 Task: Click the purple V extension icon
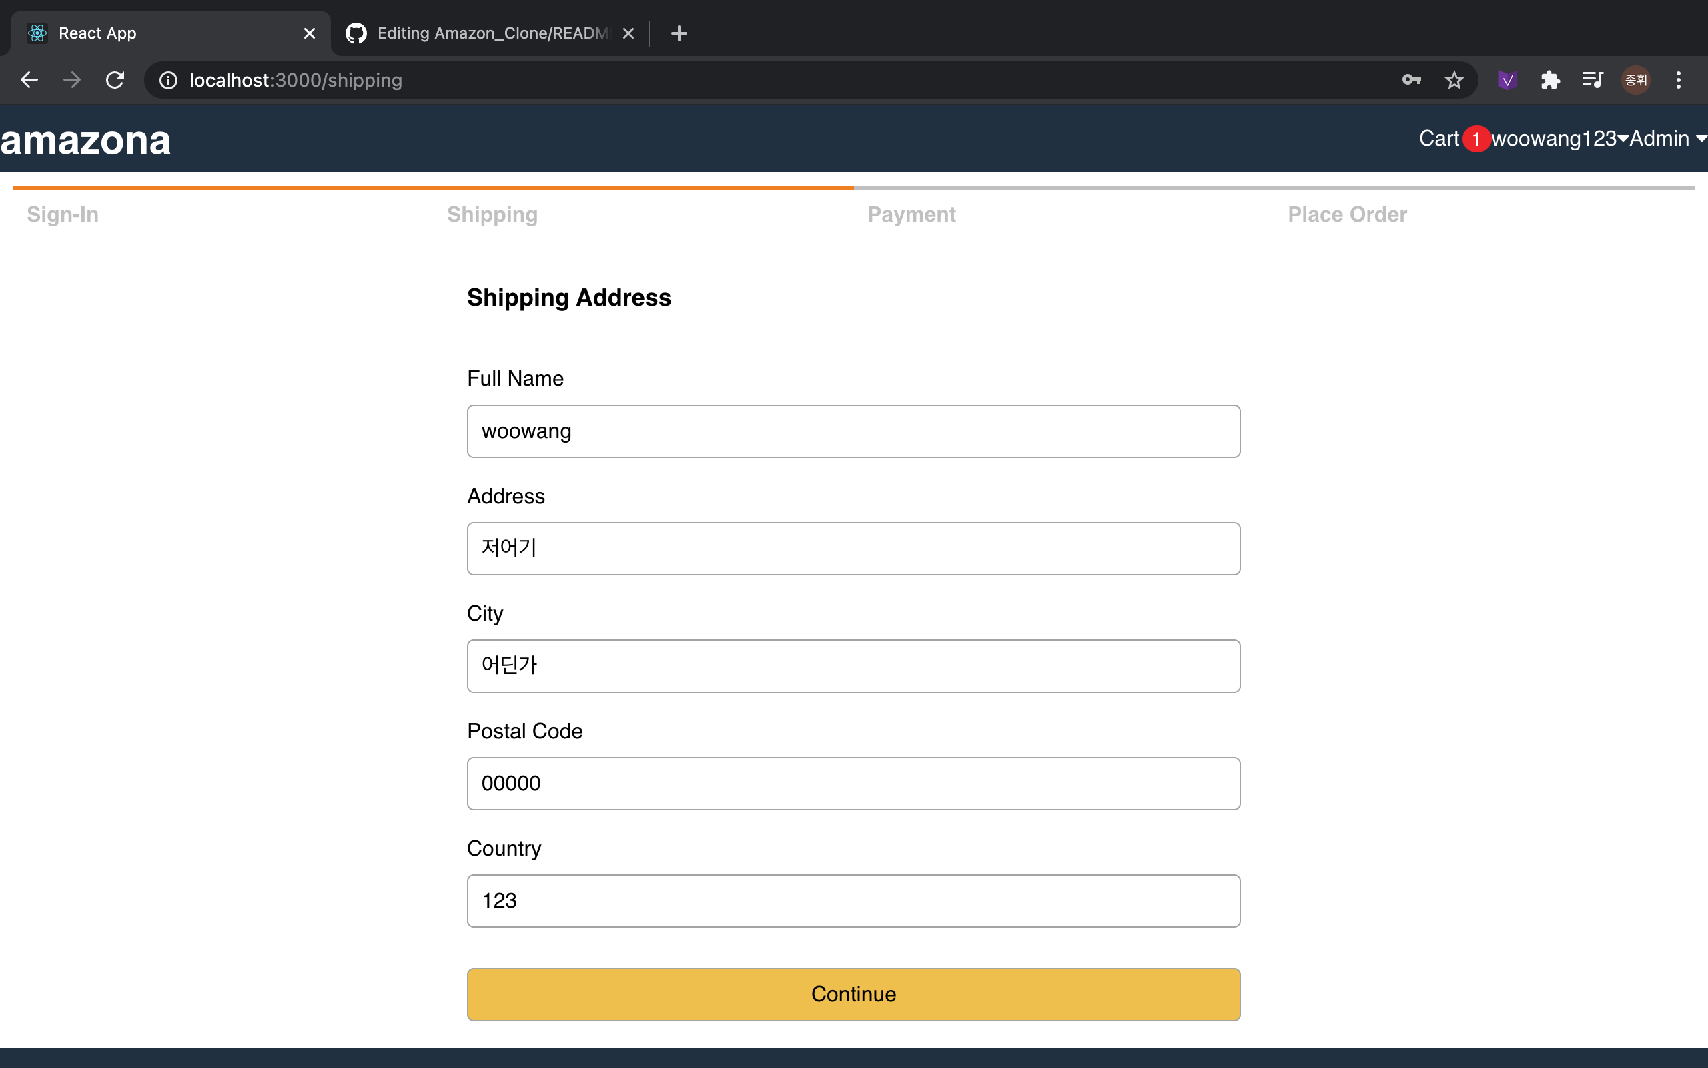(x=1507, y=80)
